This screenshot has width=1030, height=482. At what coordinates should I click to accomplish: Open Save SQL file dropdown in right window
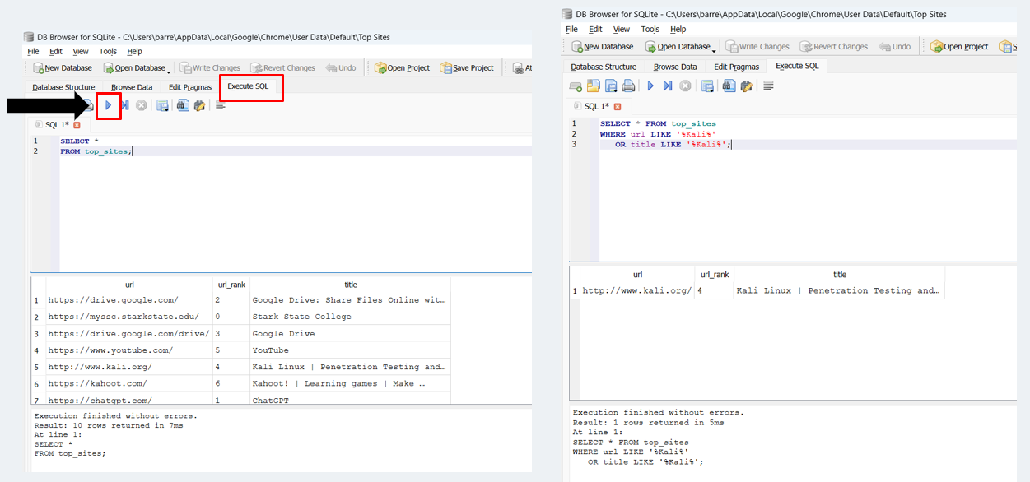[x=612, y=86]
